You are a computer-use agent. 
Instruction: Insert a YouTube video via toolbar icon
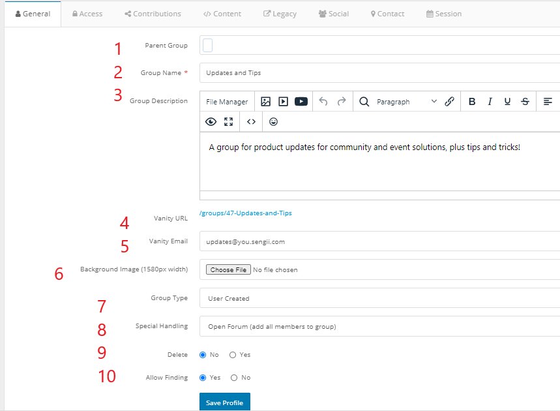point(301,102)
